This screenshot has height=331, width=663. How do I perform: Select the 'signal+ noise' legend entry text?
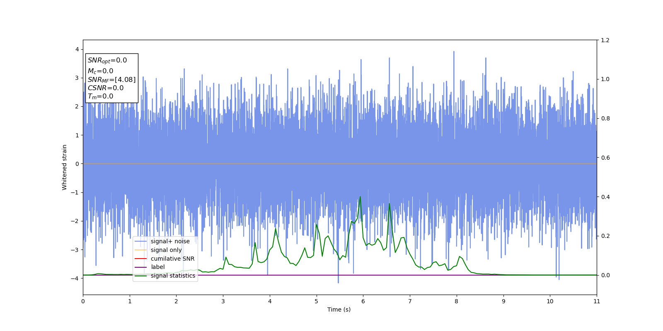[x=170, y=242]
